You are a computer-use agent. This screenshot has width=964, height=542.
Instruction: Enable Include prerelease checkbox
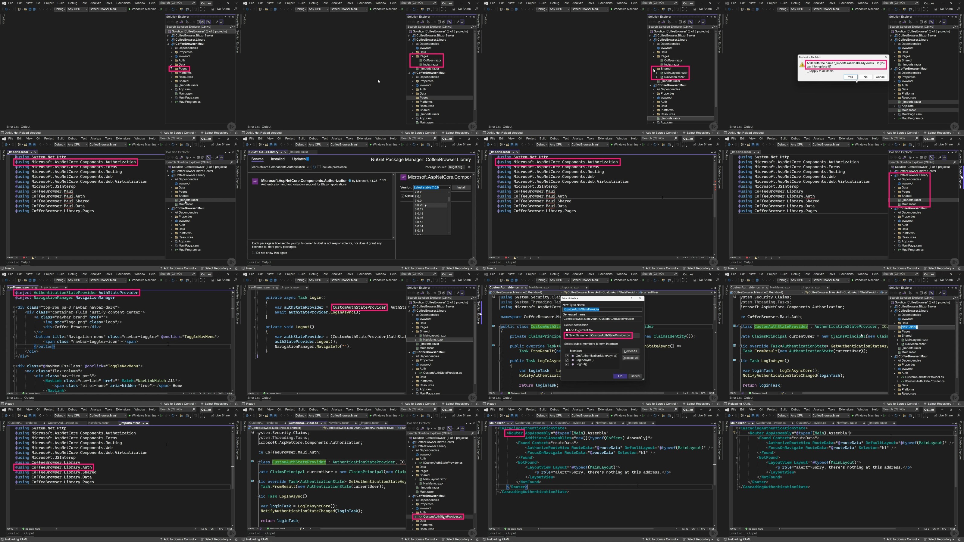(319, 167)
